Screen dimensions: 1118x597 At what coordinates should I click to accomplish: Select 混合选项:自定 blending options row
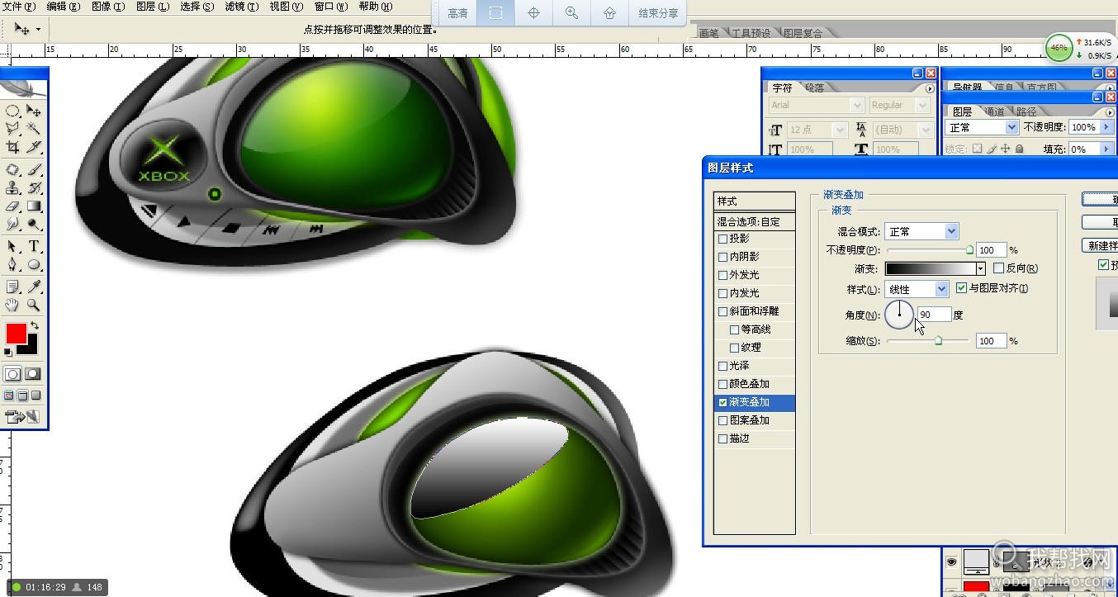pos(755,221)
